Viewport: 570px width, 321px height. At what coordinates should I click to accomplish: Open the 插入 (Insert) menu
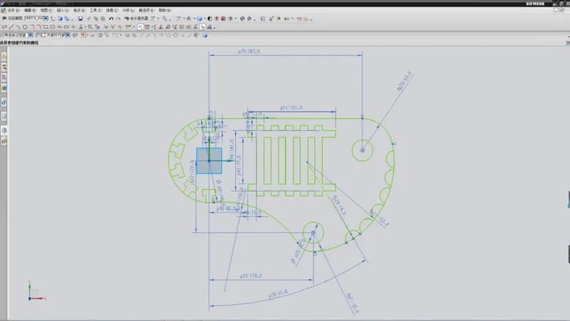(63, 10)
